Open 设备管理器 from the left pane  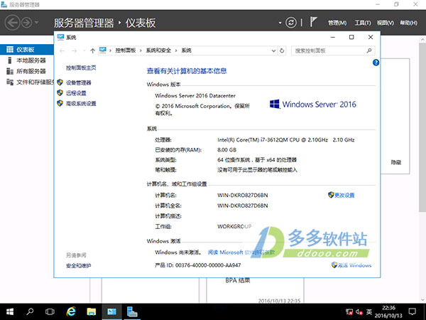pos(79,82)
